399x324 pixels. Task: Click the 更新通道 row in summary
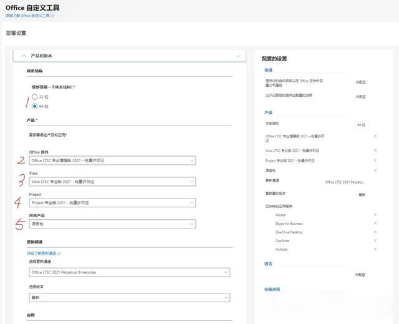pos(272,180)
